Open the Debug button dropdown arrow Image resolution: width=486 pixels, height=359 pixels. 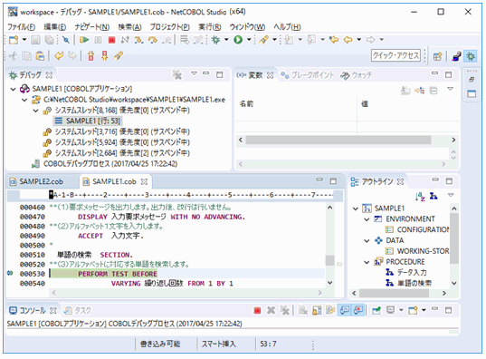pyautogui.click(x=226, y=40)
